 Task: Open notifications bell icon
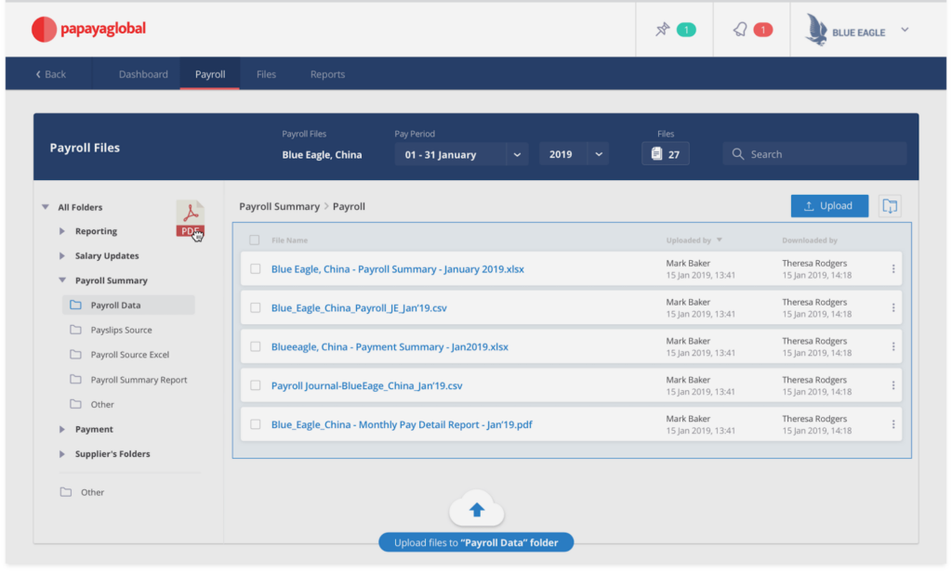(x=740, y=29)
